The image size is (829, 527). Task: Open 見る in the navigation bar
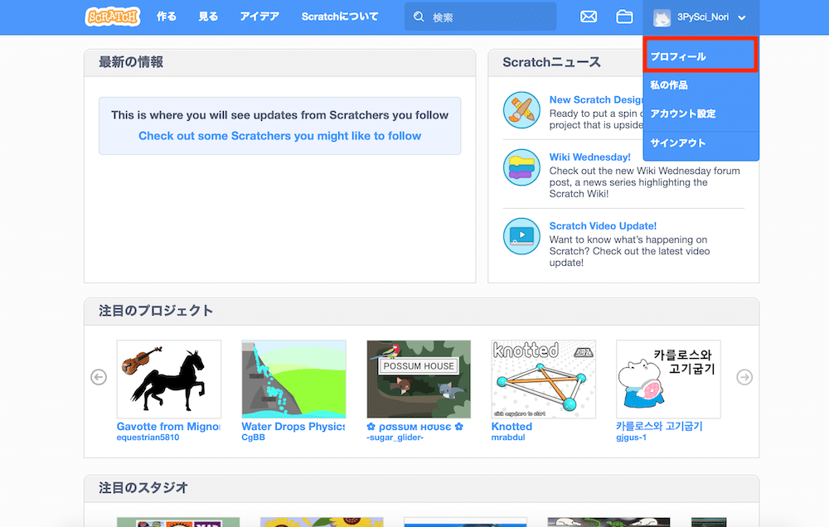(208, 17)
